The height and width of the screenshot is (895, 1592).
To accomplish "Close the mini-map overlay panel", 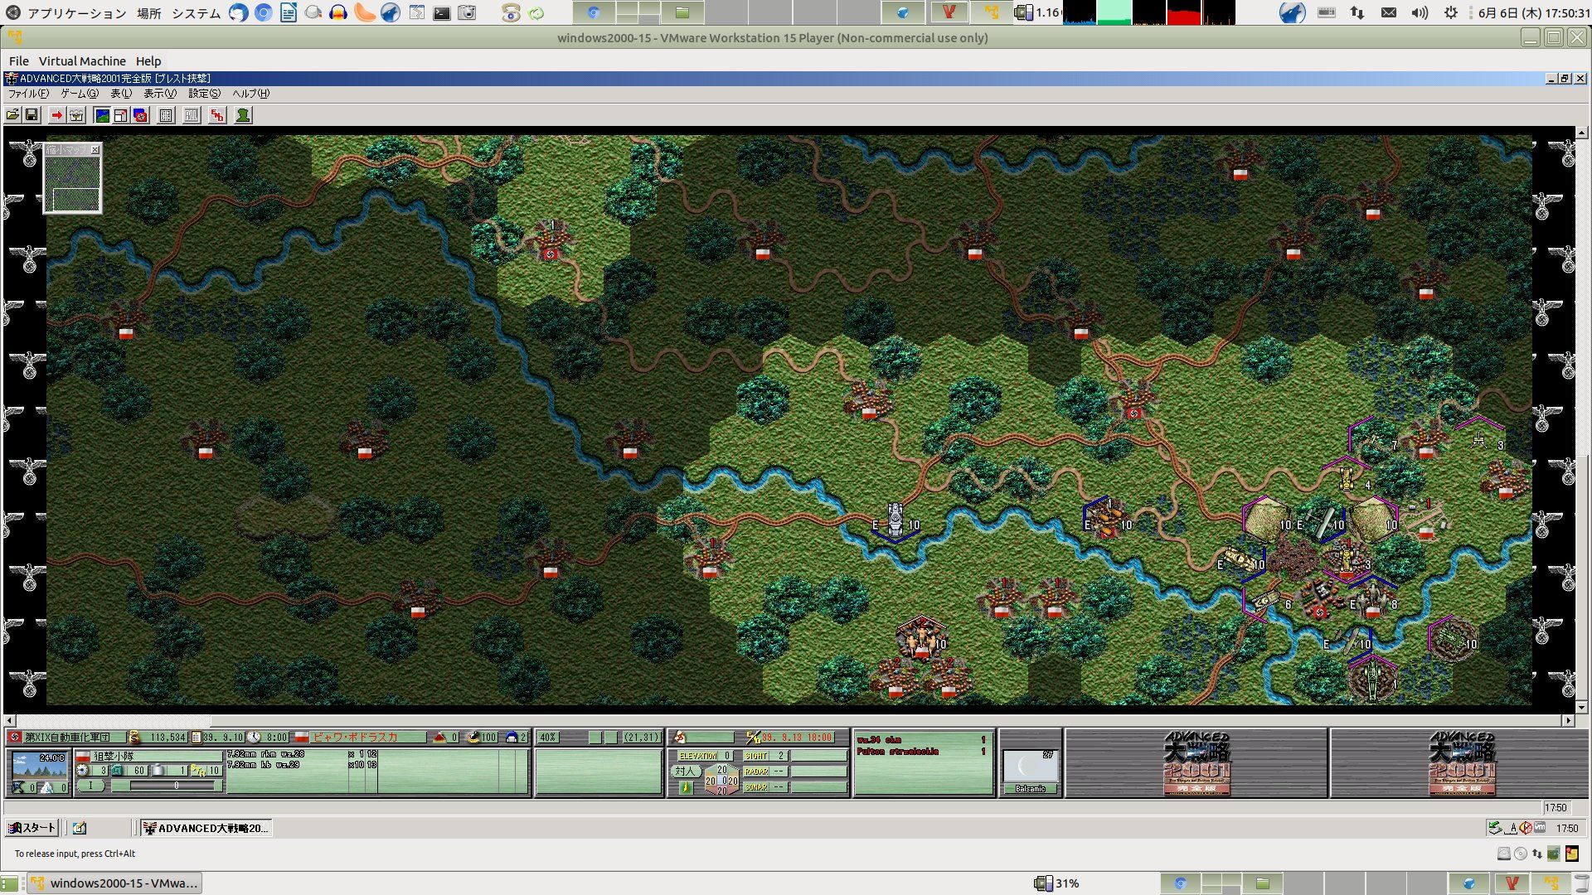I will pos(95,150).
